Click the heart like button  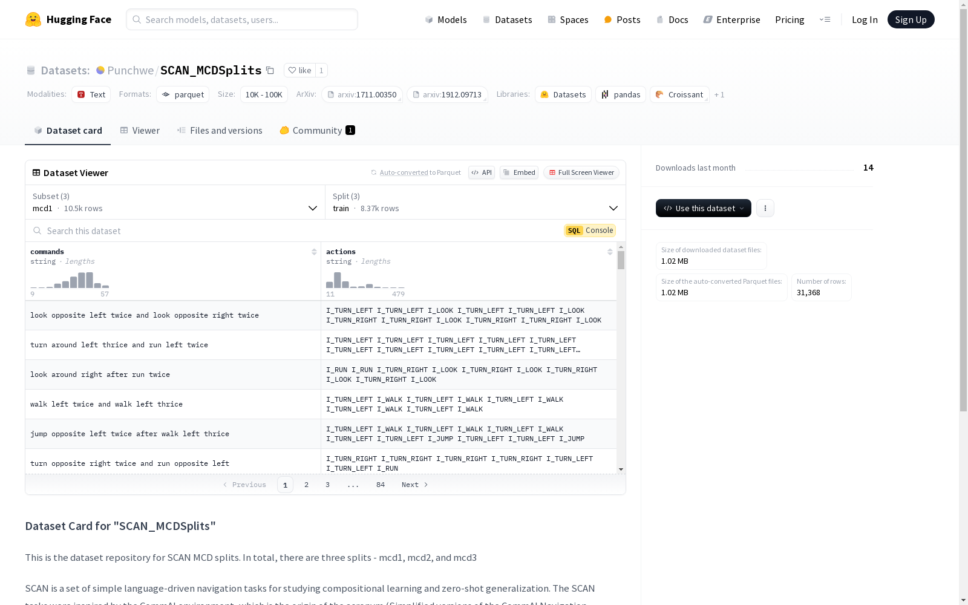point(299,70)
